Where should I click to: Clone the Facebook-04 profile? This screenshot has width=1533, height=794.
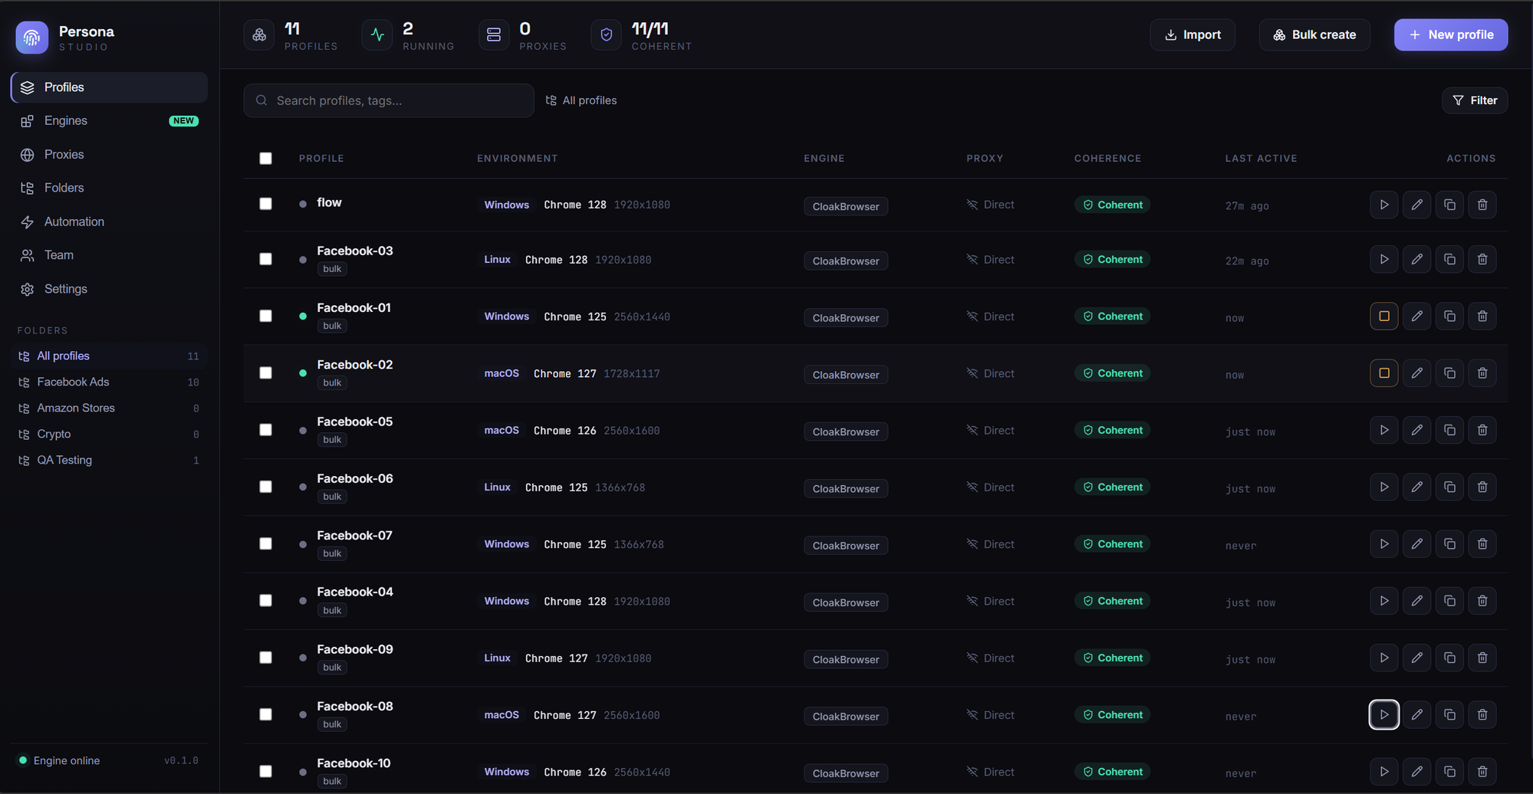pos(1449,601)
